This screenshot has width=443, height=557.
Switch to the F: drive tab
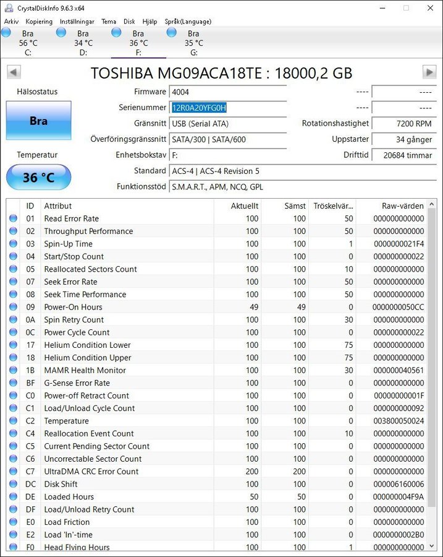(138, 43)
